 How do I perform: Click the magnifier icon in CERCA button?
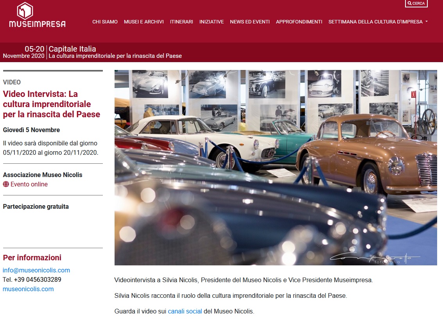point(409,4)
